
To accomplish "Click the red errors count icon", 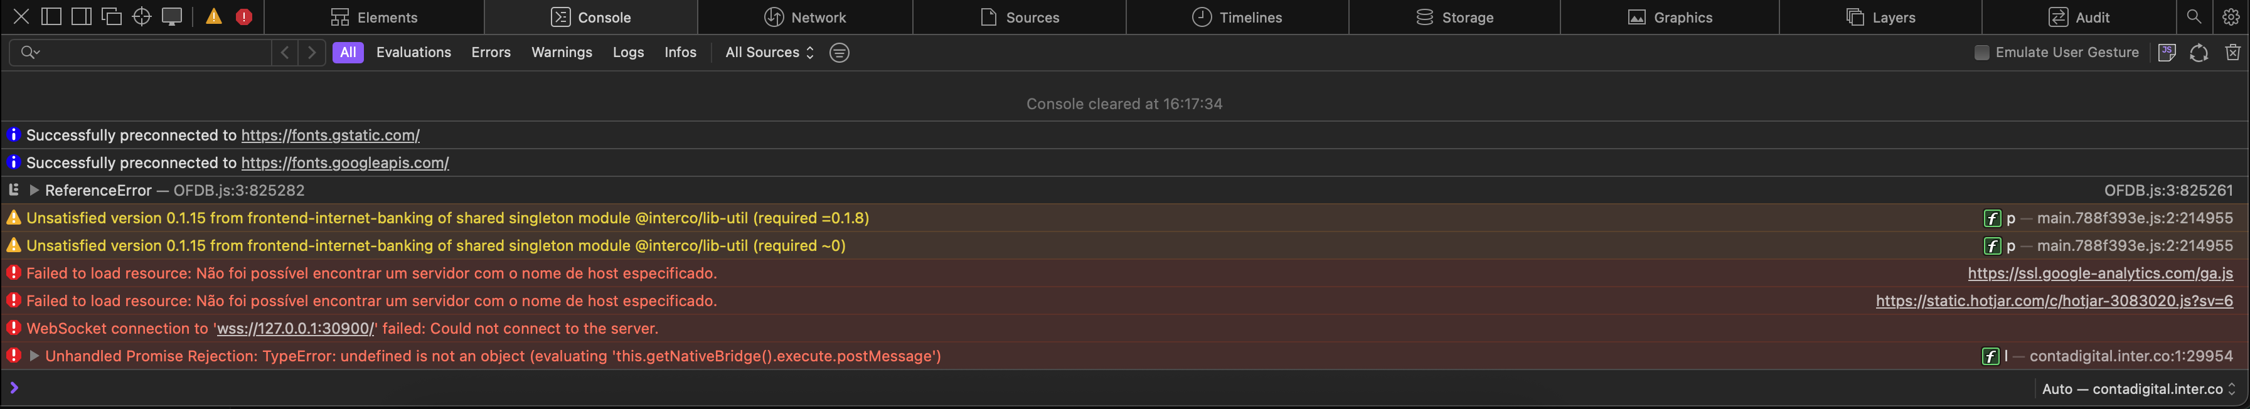I will tap(243, 16).
